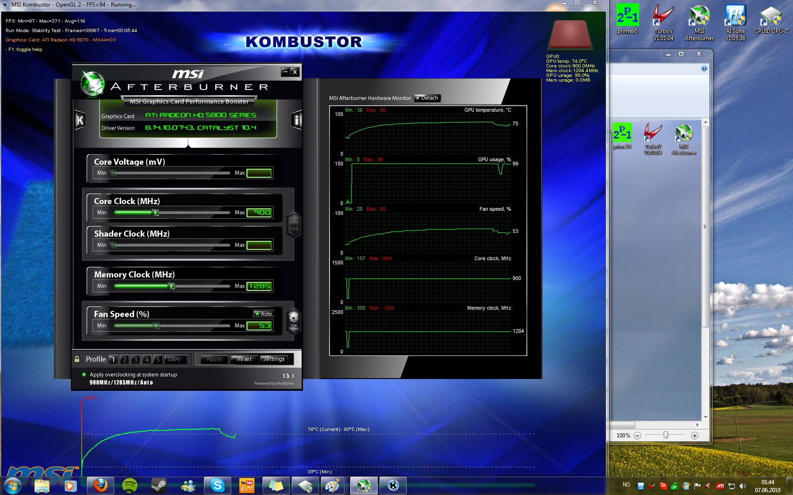Click the NO language indicator in the tray
793x495 pixels.
pos(626,485)
